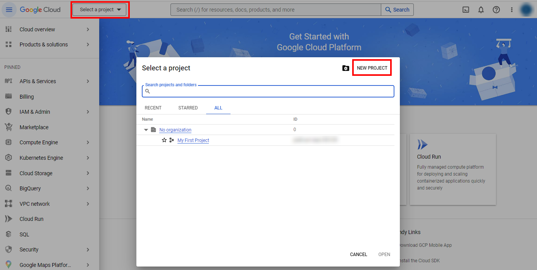The height and width of the screenshot is (270, 537).
Task: Click the user account avatar
Action: 526,10
